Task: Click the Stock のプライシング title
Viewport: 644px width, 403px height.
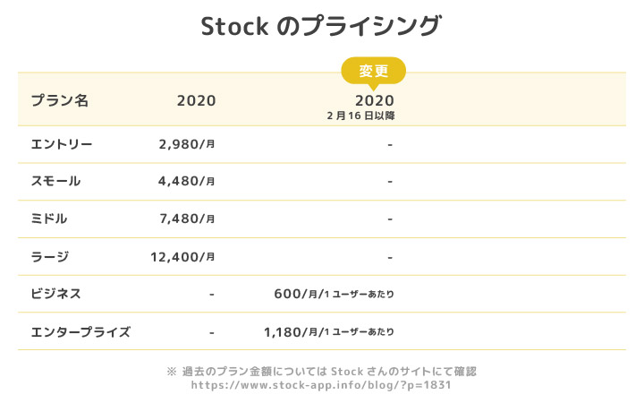Action: coord(321,26)
